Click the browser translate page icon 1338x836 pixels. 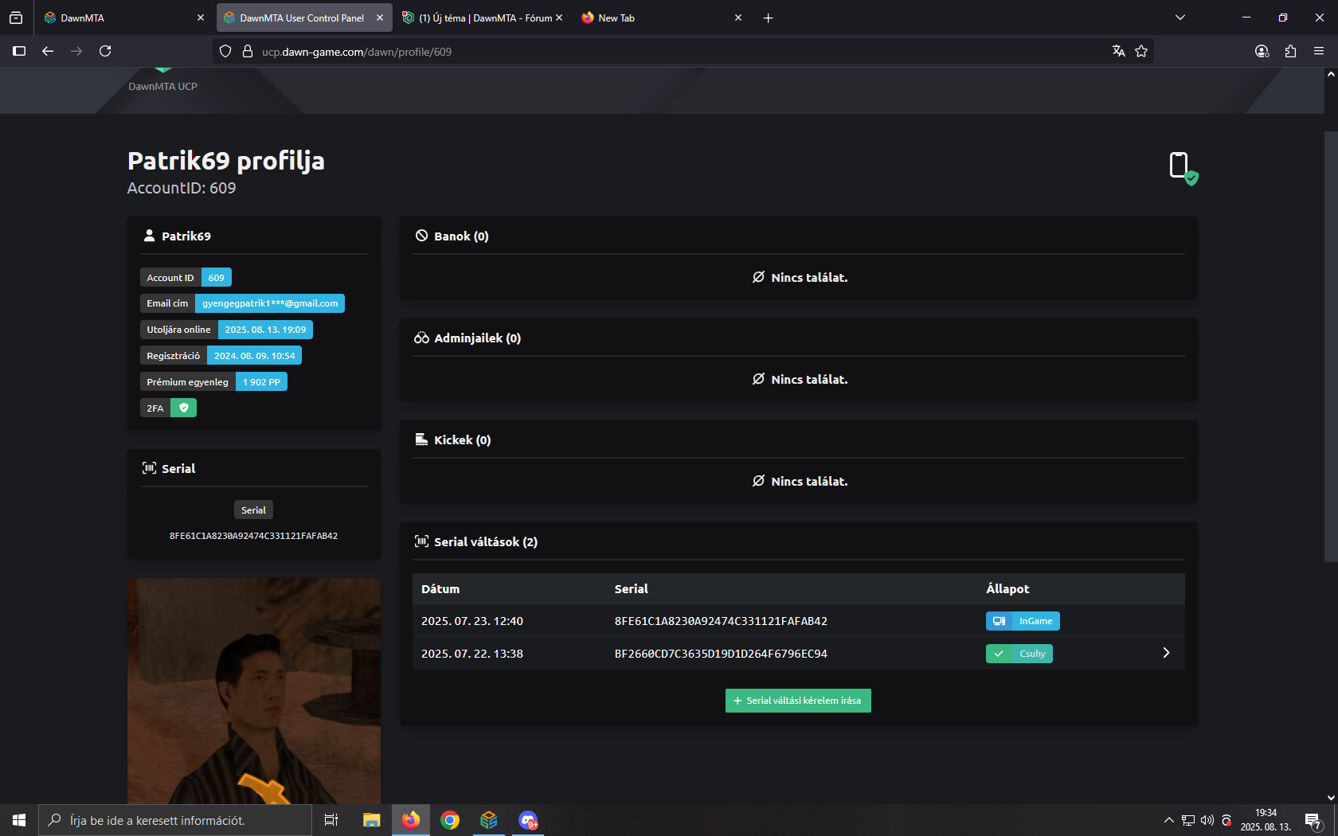(1118, 51)
